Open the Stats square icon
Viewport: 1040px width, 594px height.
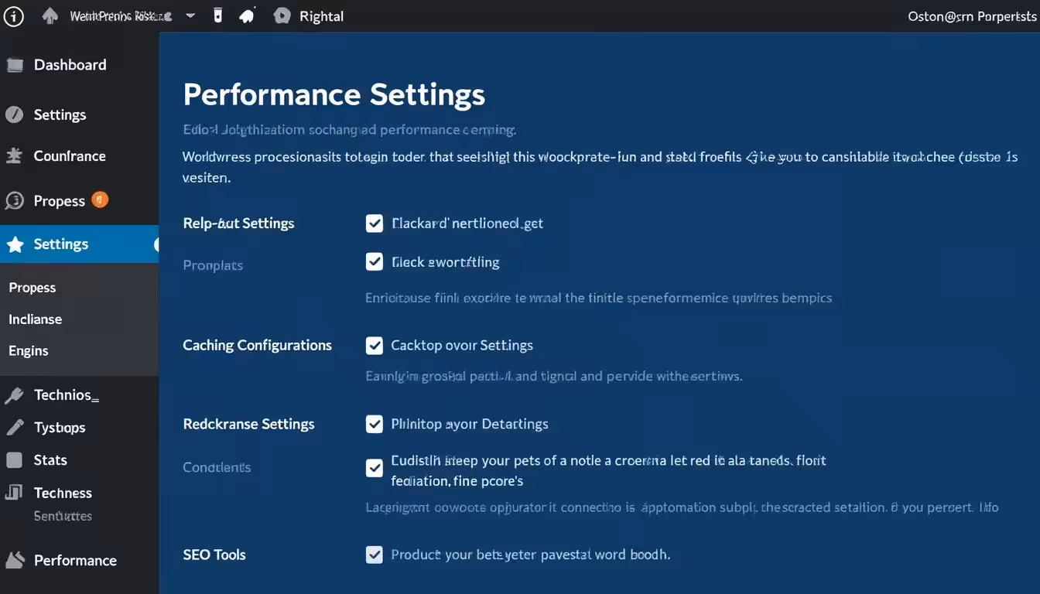[14, 460]
